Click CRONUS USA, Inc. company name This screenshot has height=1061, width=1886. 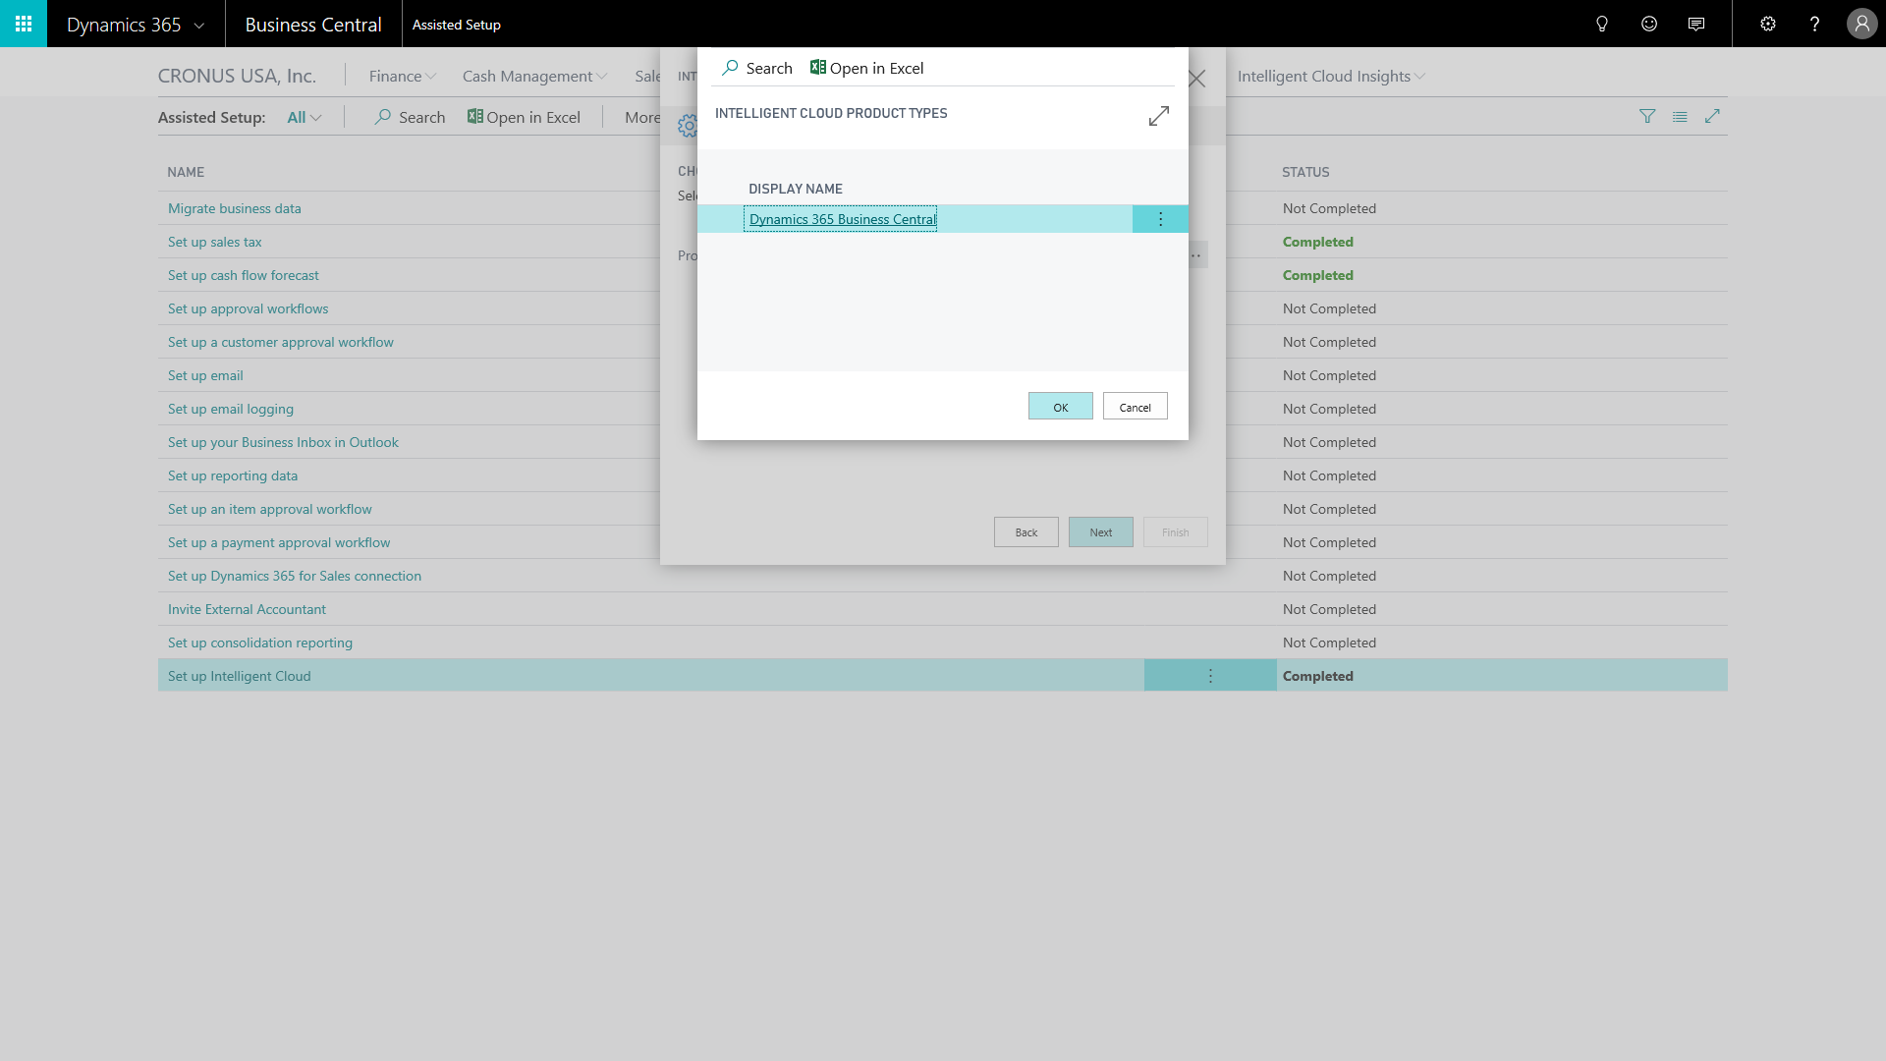(x=237, y=76)
